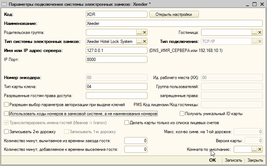The height and width of the screenshot is (166, 267).
Task: Click the IP Порт field 8000
Action: pyautogui.click(x=116, y=60)
